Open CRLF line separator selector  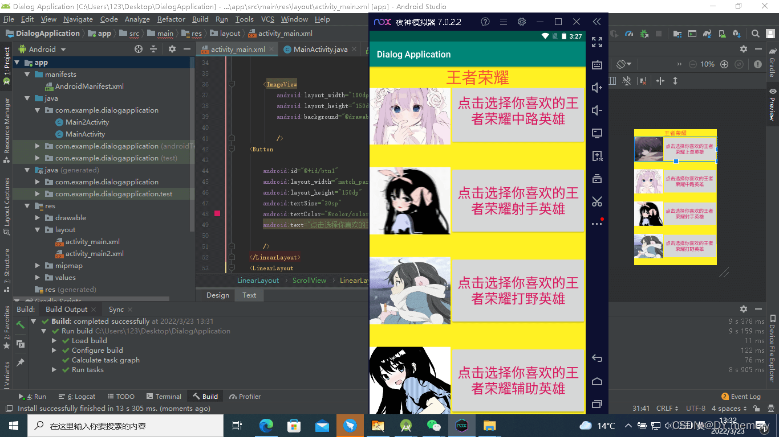(667, 409)
